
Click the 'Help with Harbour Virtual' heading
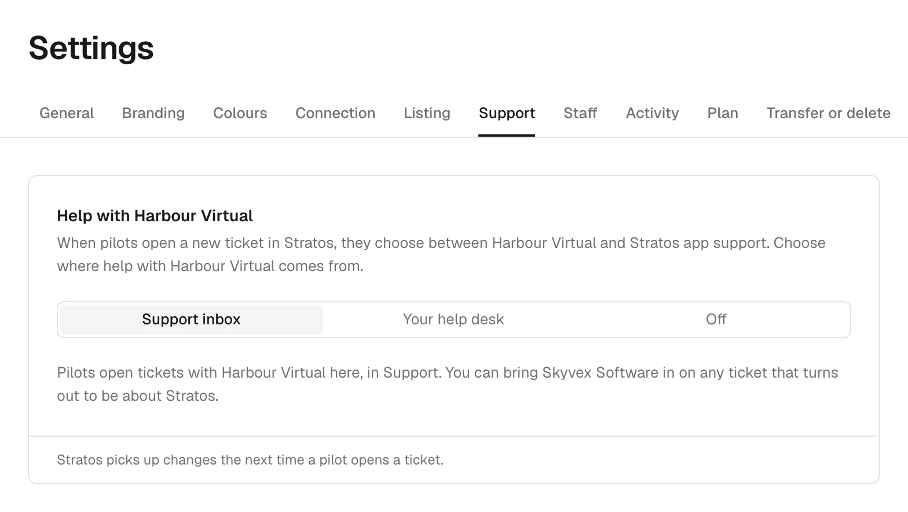pos(155,216)
